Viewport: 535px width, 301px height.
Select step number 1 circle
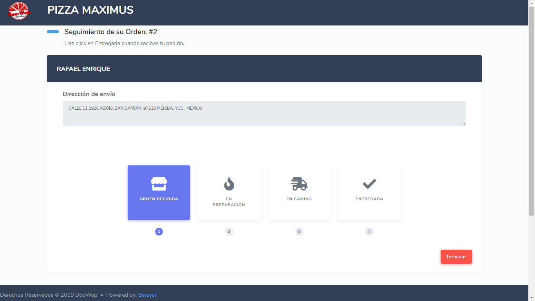tap(159, 232)
